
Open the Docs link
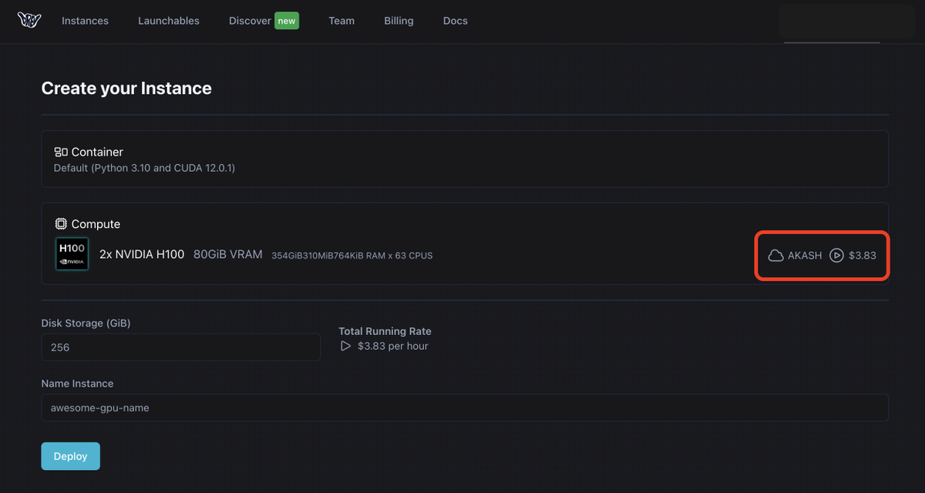tap(456, 21)
